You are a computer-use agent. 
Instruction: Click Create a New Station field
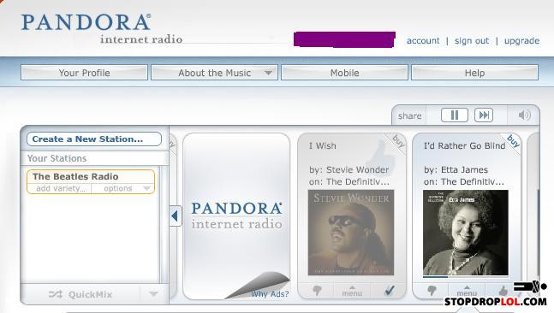coord(94,139)
